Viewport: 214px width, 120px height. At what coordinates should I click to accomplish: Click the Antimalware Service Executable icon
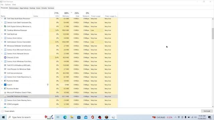pyautogui.click(x=5, y=42)
